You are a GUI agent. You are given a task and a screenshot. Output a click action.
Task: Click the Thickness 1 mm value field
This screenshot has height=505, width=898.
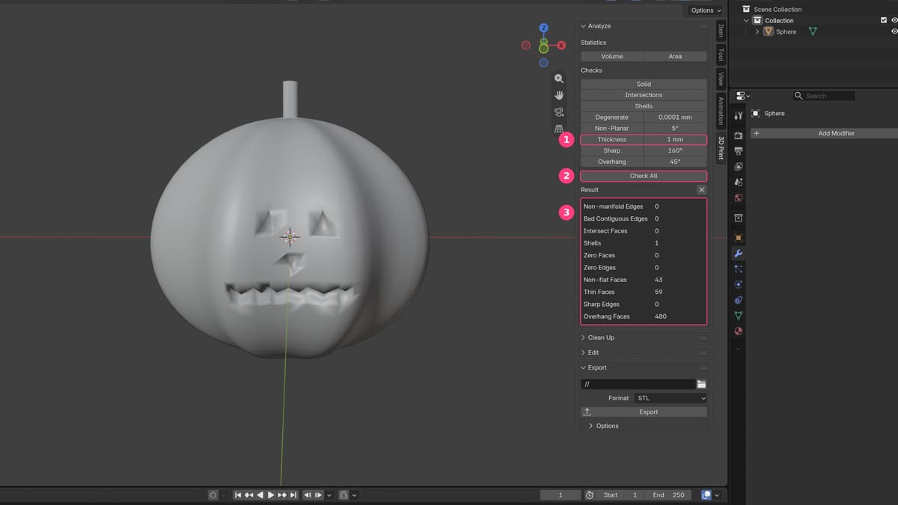pos(675,139)
